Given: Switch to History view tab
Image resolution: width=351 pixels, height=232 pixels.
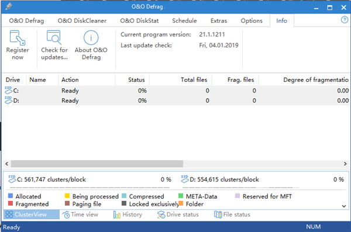Looking at the screenshot, I should (x=128, y=214).
